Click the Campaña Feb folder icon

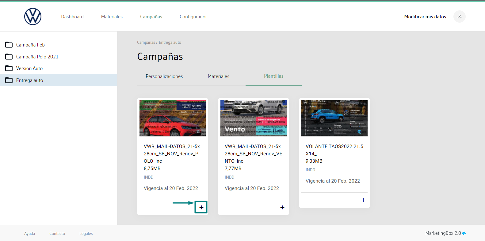tap(9, 45)
